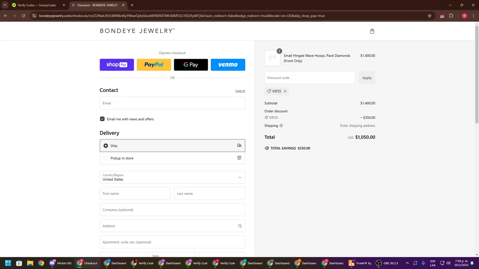This screenshot has width=479, height=269.
Task: Close the Verify Codes browser tab
Action: tap(64, 5)
